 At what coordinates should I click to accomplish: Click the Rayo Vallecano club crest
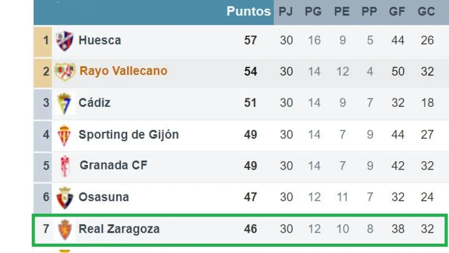(x=65, y=72)
